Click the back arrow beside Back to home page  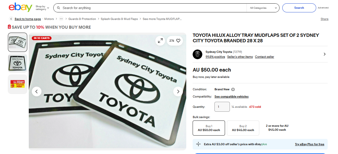click(x=11, y=19)
